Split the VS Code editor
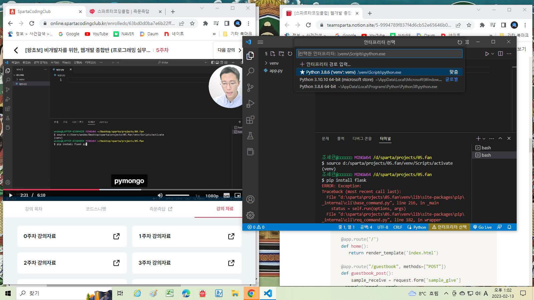 pos(500,54)
